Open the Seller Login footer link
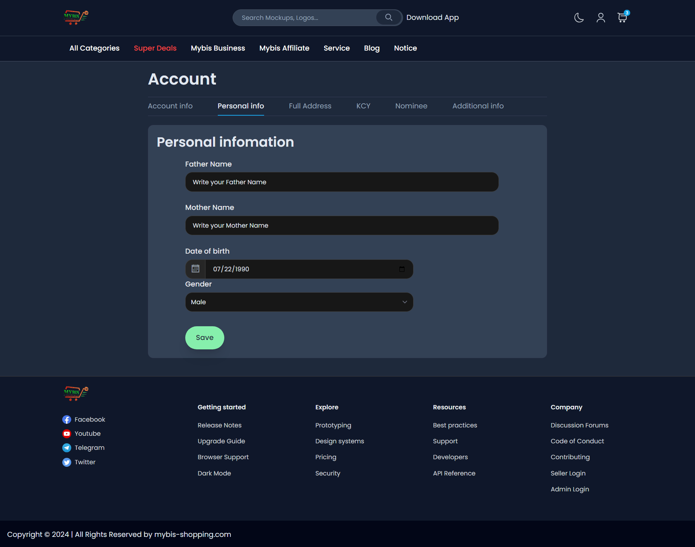This screenshot has height=547, width=695. tap(568, 473)
